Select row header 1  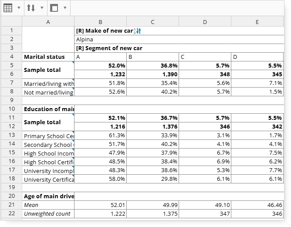tap(12, 30)
